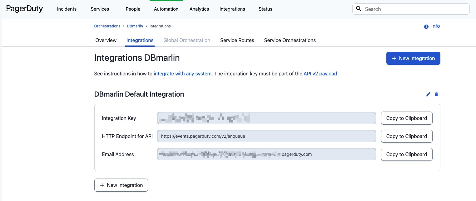Click the 'Integration Key' label

coord(119,118)
